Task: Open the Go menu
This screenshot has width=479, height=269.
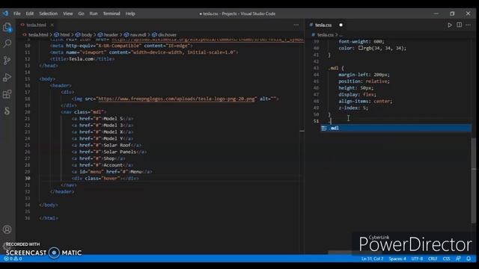Action: click(x=81, y=13)
